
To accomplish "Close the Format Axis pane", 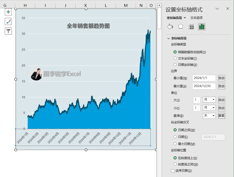I will (228, 9).
